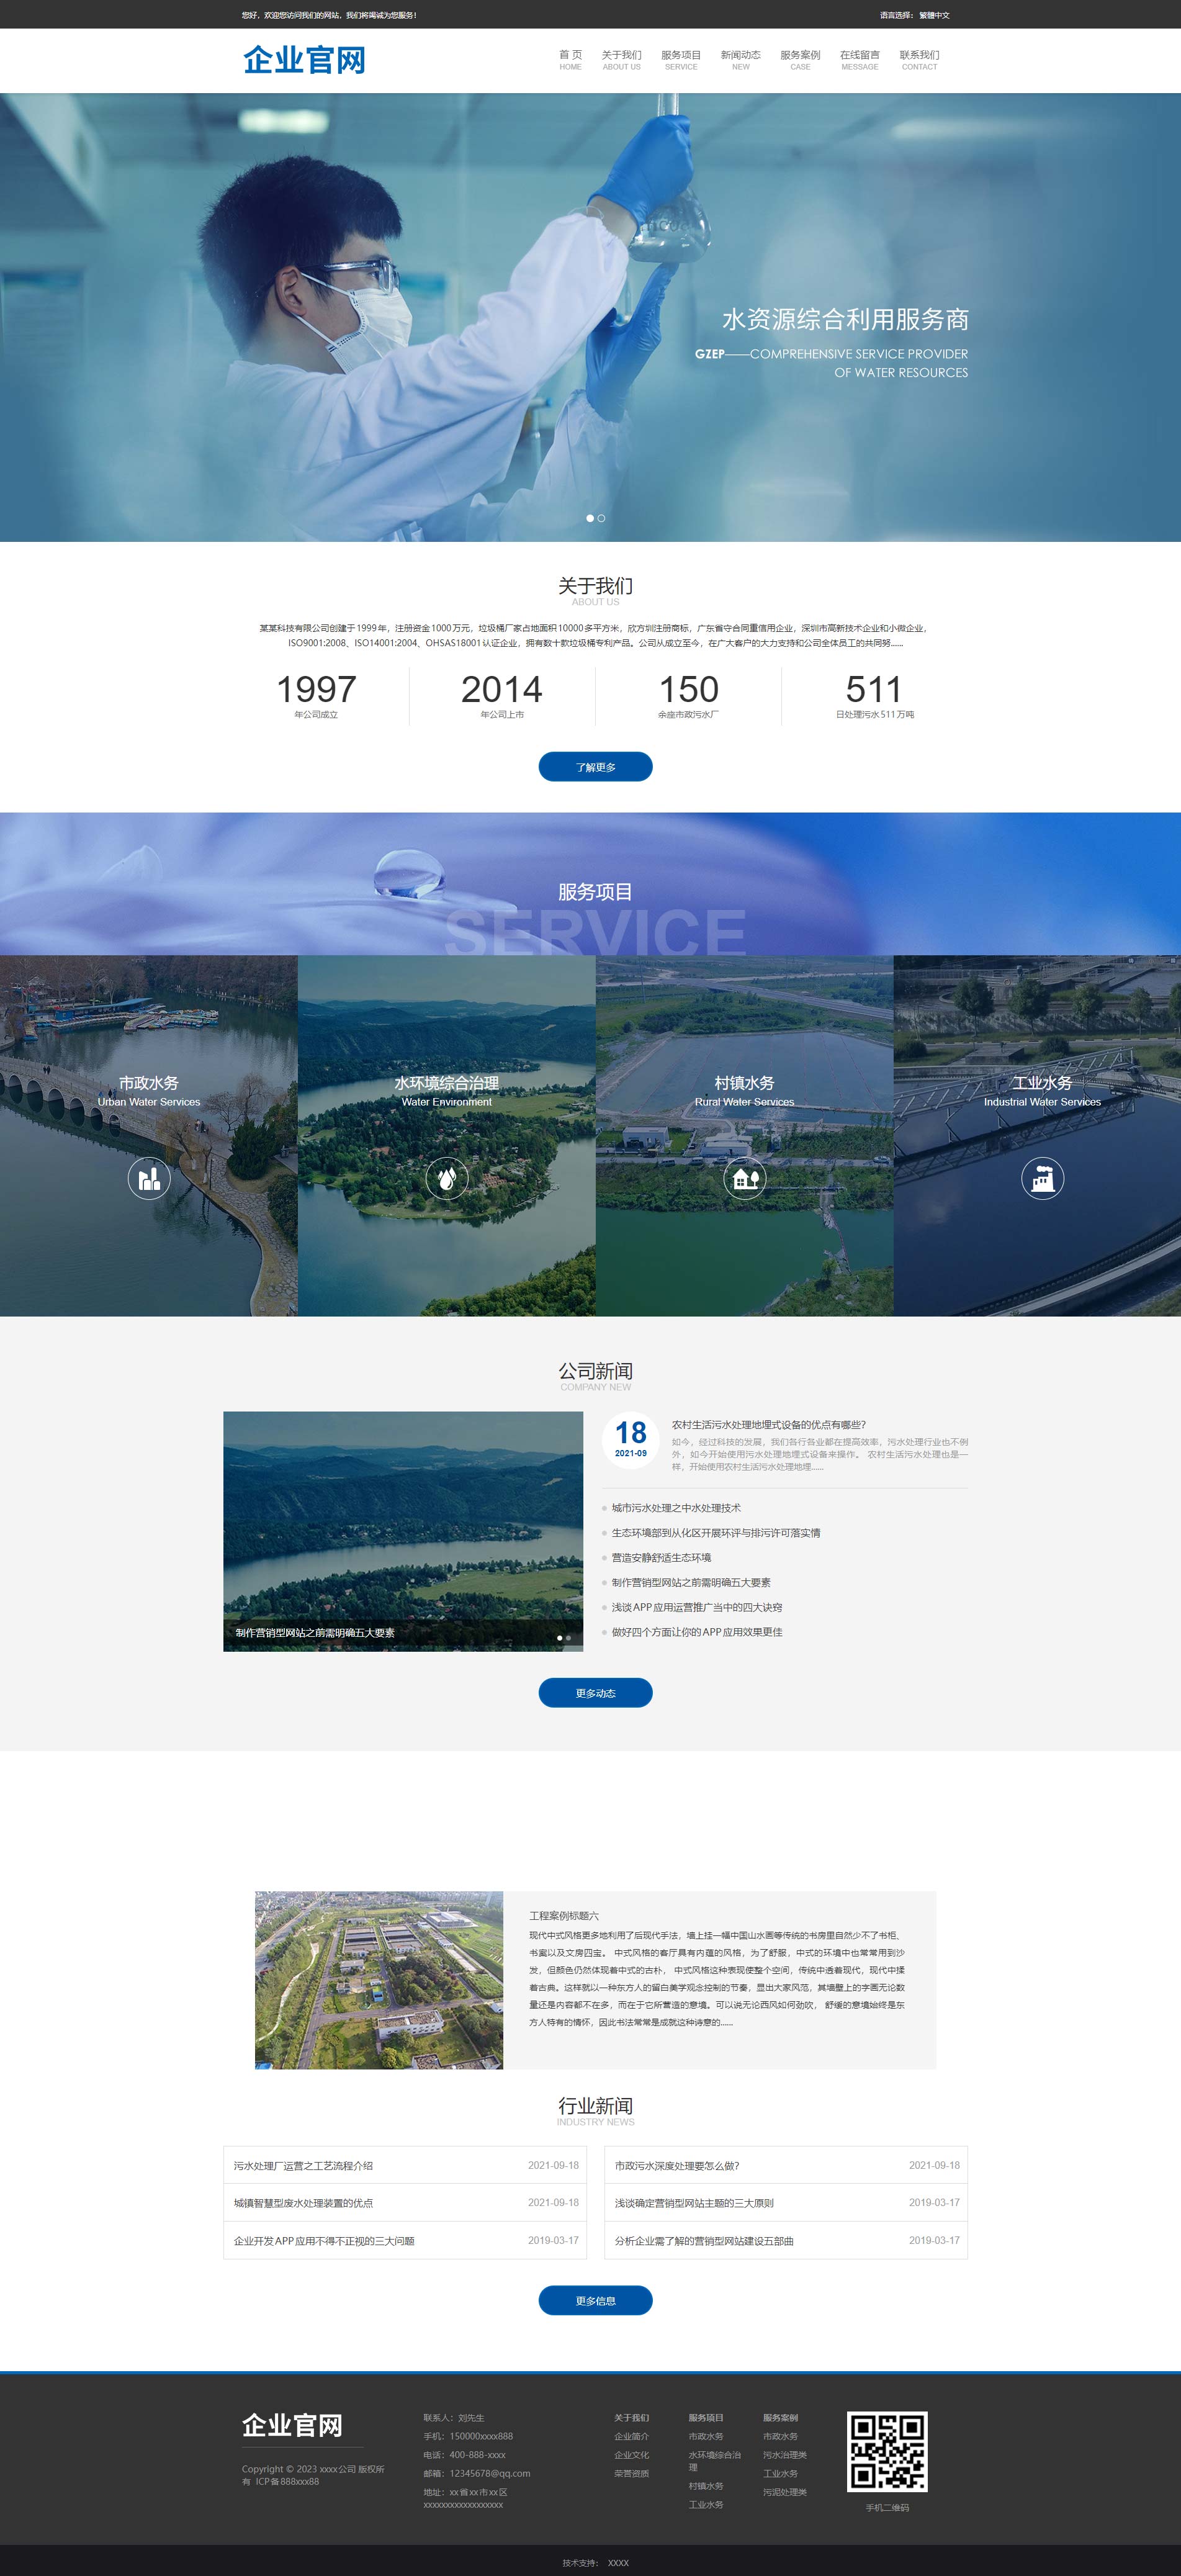The image size is (1181, 2576).
Task: Open the 工业水务 service card title
Action: pos(1042,1083)
